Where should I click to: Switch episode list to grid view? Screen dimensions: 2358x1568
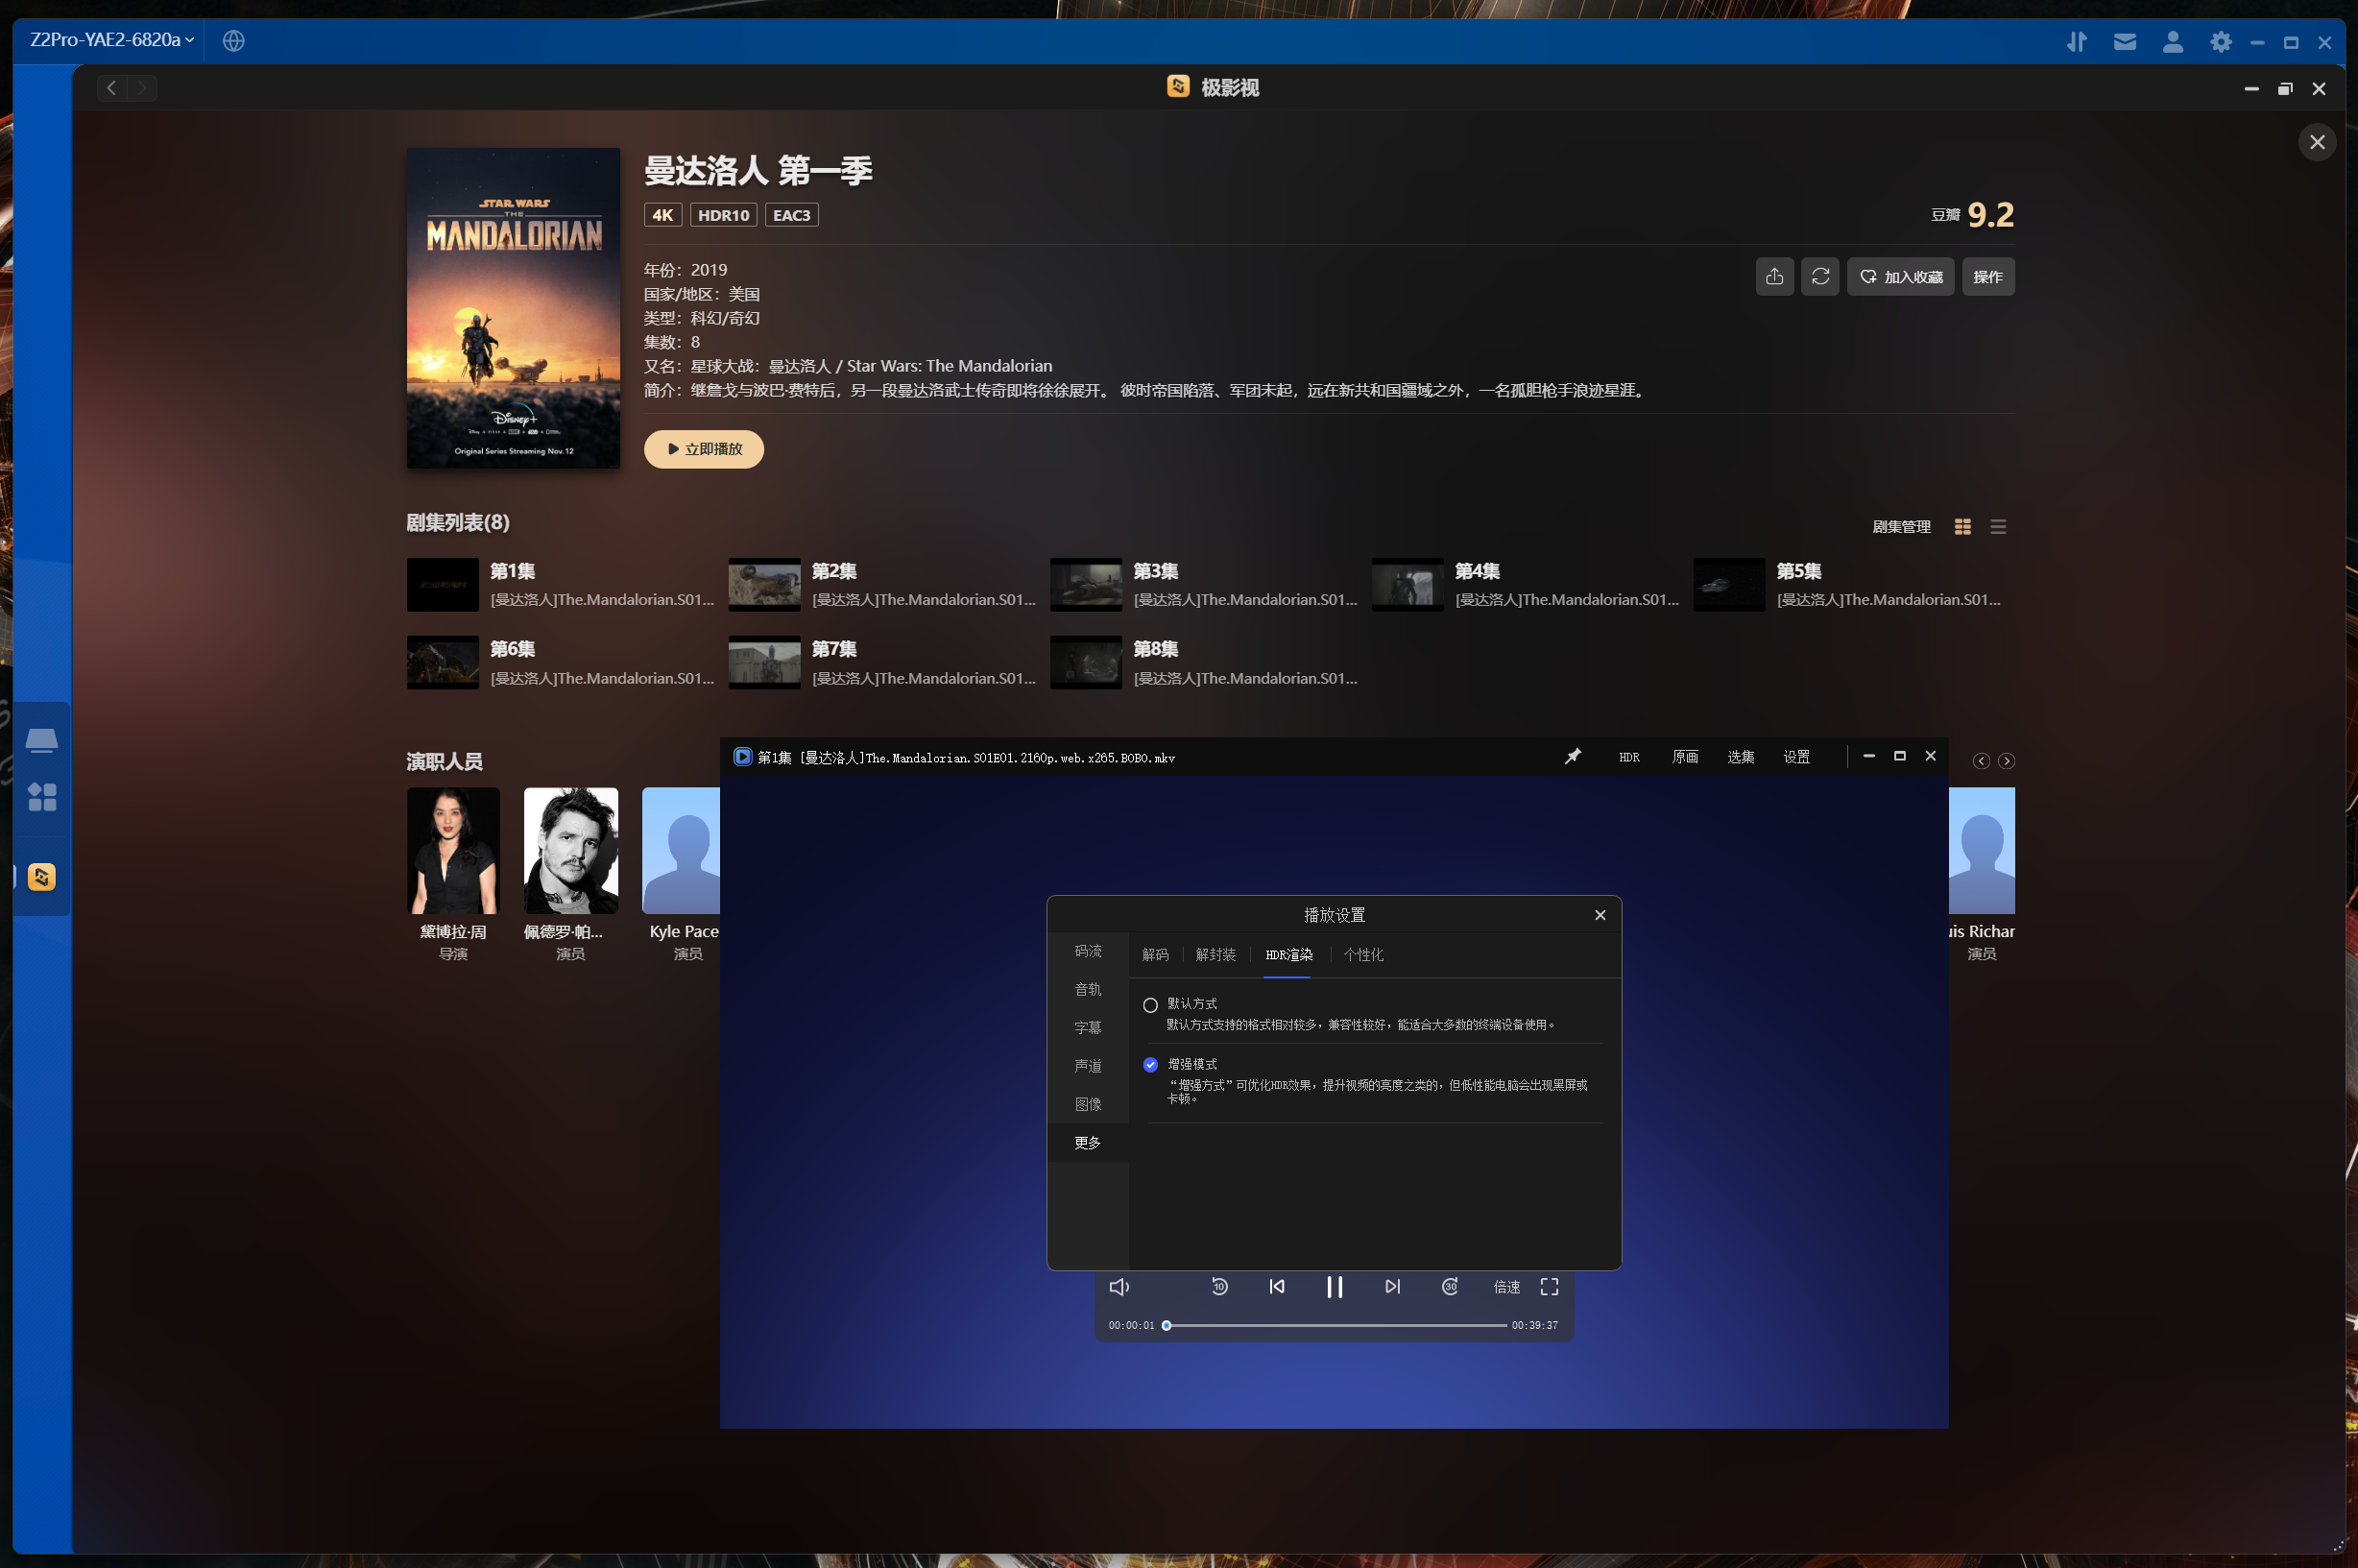[1962, 527]
